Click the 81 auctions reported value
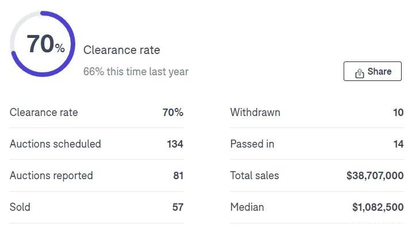 pos(178,176)
